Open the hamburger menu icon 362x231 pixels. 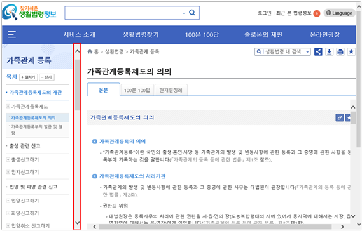click(x=11, y=34)
